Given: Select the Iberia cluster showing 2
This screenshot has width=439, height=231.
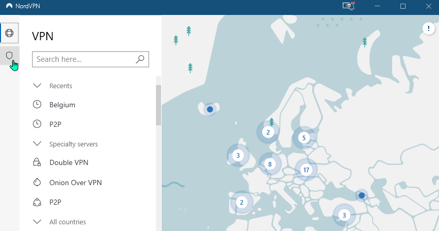Looking at the screenshot, I should tap(241, 203).
